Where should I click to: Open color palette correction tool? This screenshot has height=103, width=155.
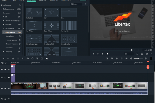click(x=32, y=59)
